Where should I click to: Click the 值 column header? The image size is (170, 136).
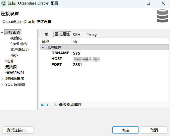(120, 41)
